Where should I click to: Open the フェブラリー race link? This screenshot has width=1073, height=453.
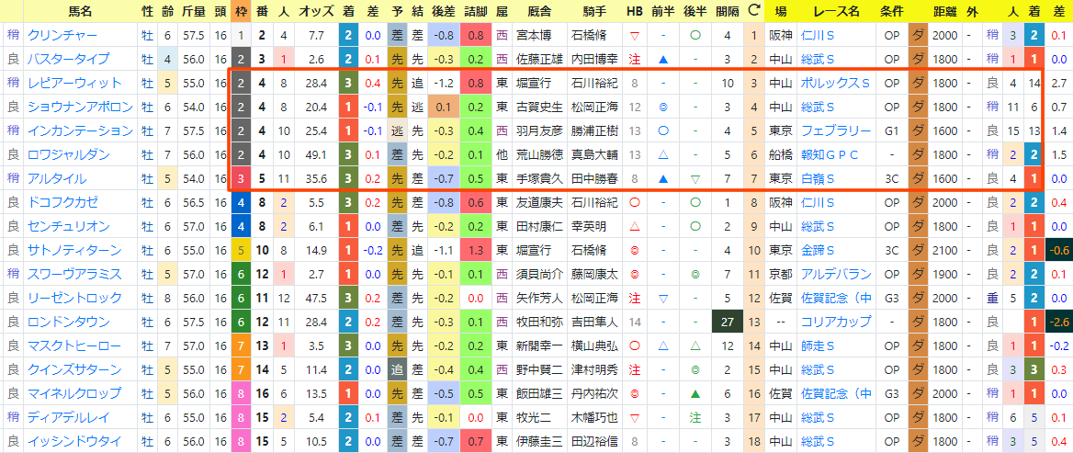tap(837, 130)
